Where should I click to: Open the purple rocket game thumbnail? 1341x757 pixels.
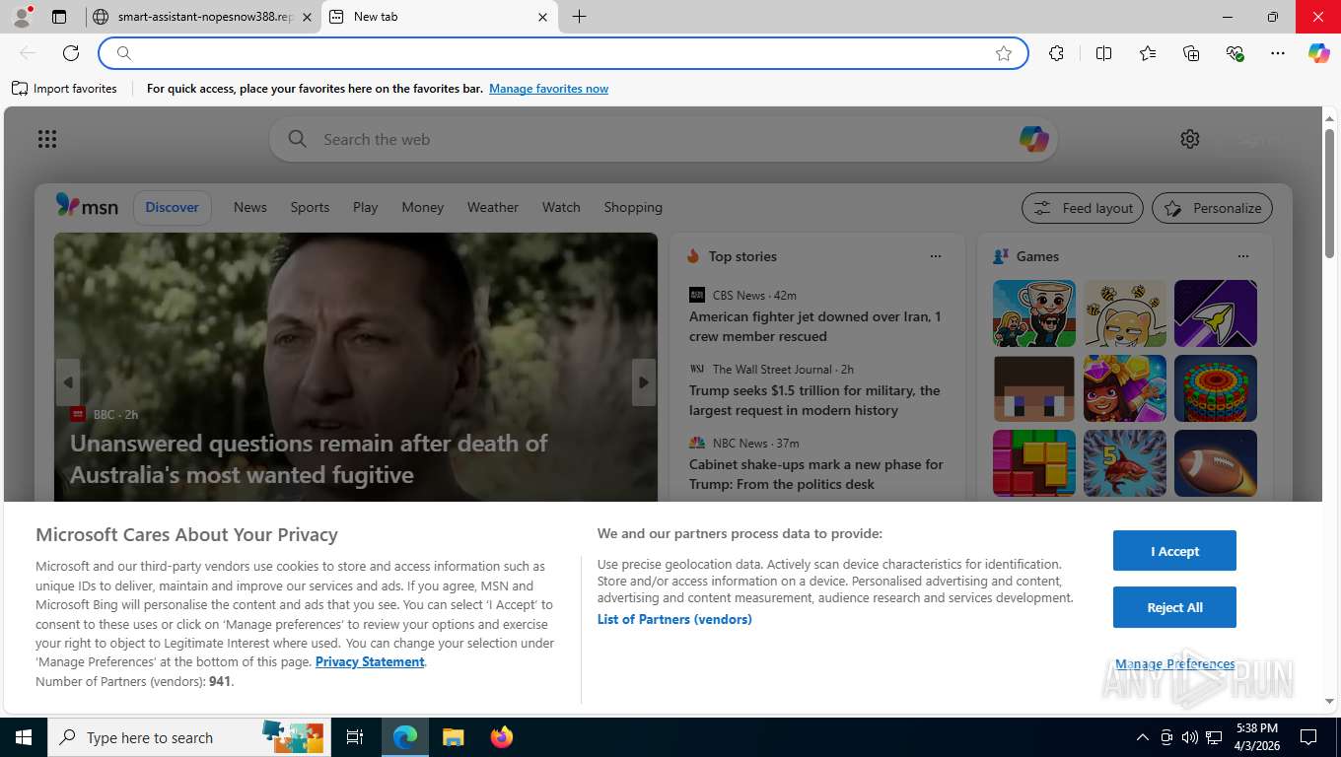coord(1216,313)
